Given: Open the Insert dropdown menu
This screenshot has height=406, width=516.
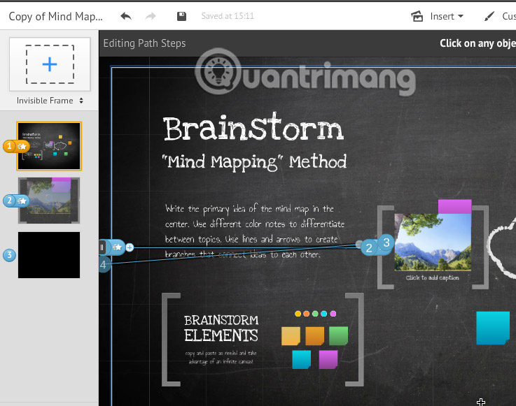Looking at the screenshot, I should tap(447, 16).
